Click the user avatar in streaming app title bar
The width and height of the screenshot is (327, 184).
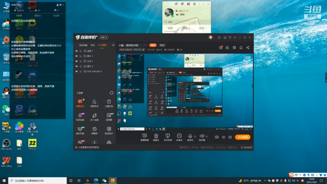[x=211, y=38]
